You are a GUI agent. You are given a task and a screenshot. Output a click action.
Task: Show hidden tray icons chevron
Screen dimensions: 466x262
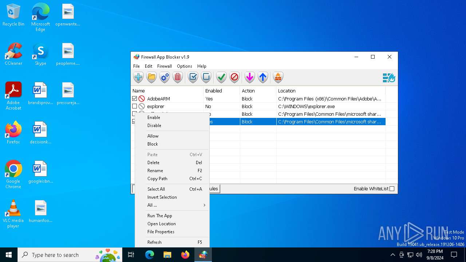(x=392, y=255)
